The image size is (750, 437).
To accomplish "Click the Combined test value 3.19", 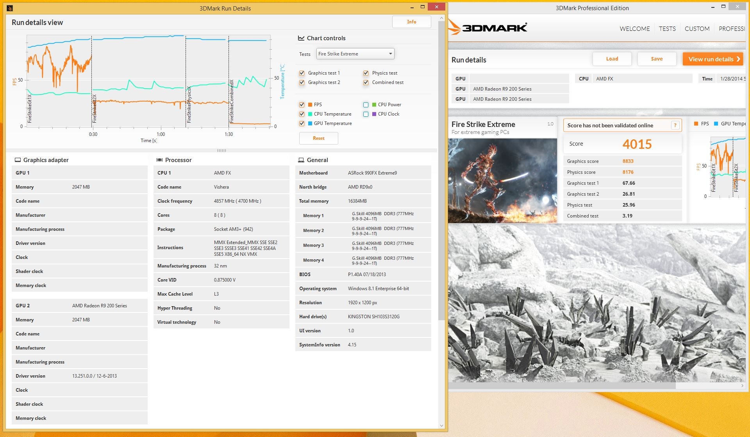I will [x=627, y=216].
